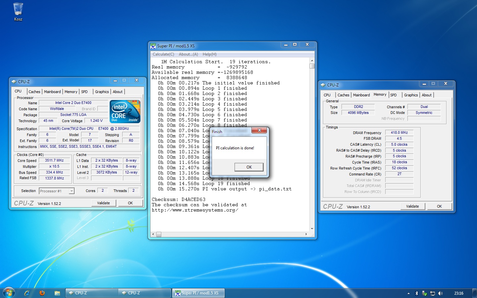Click the Super PI taskbar button
The image size is (477, 298).
(x=198, y=293)
